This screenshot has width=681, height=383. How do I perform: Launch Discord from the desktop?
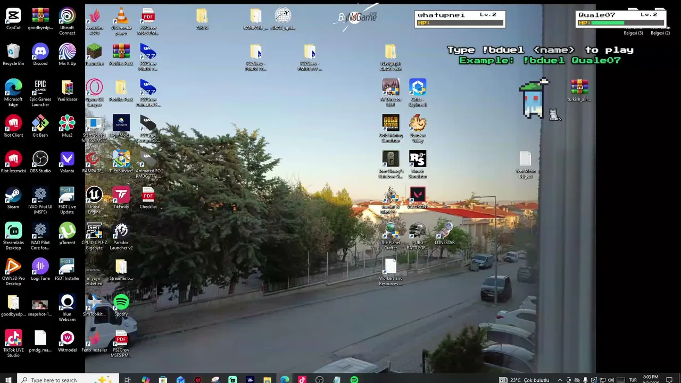click(40, 55)
